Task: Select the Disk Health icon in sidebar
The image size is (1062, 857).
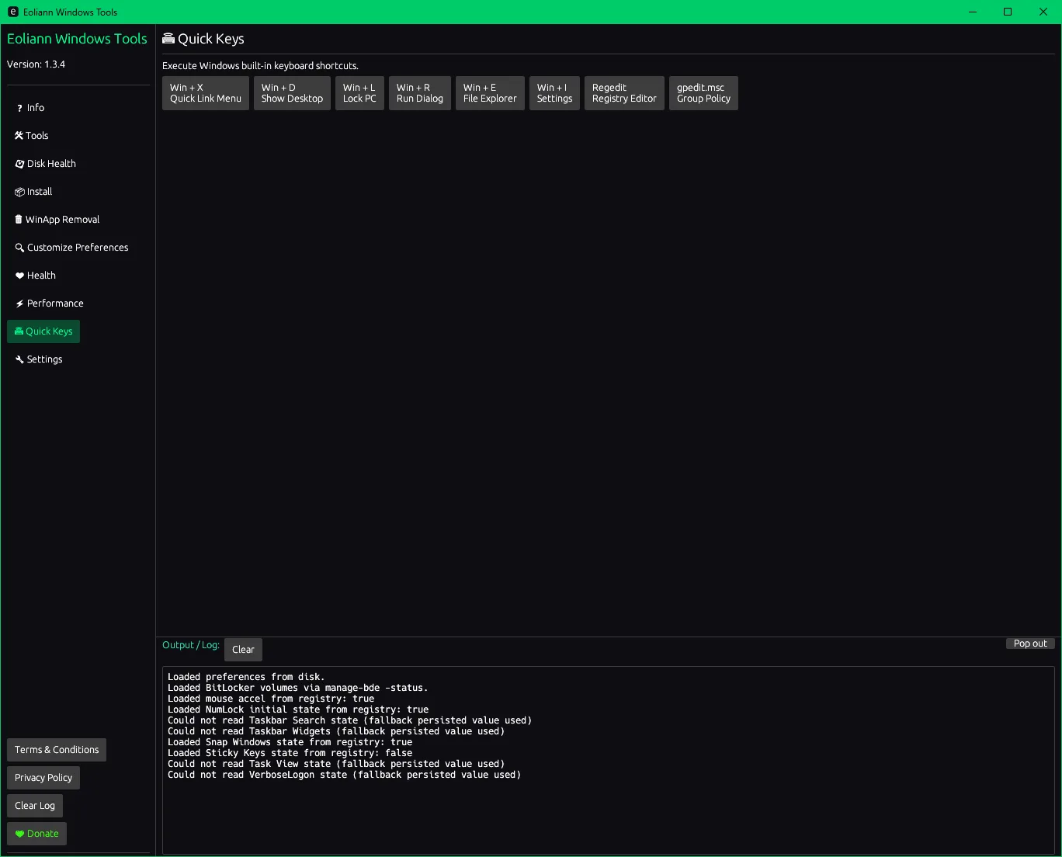Action: (x=19, y=164)
